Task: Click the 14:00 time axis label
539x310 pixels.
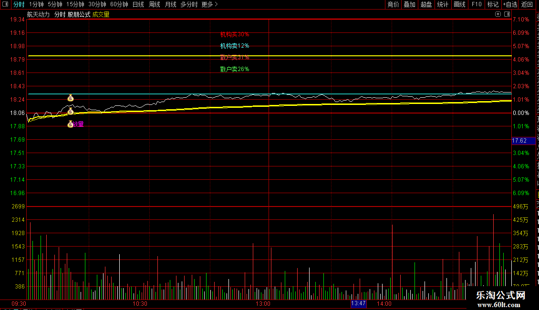Action: tap(384, 304)
